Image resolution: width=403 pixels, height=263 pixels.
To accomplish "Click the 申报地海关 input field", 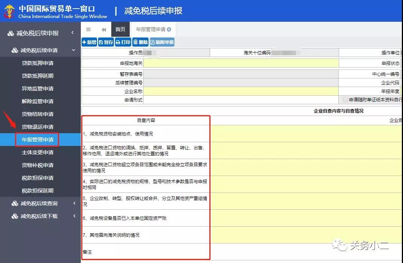I will (x=241, y=63).
